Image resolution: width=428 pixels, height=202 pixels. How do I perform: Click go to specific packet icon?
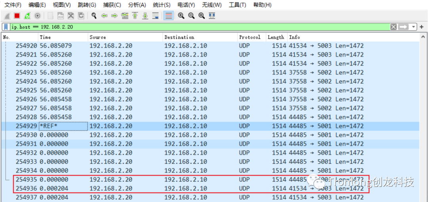point(125,16)
